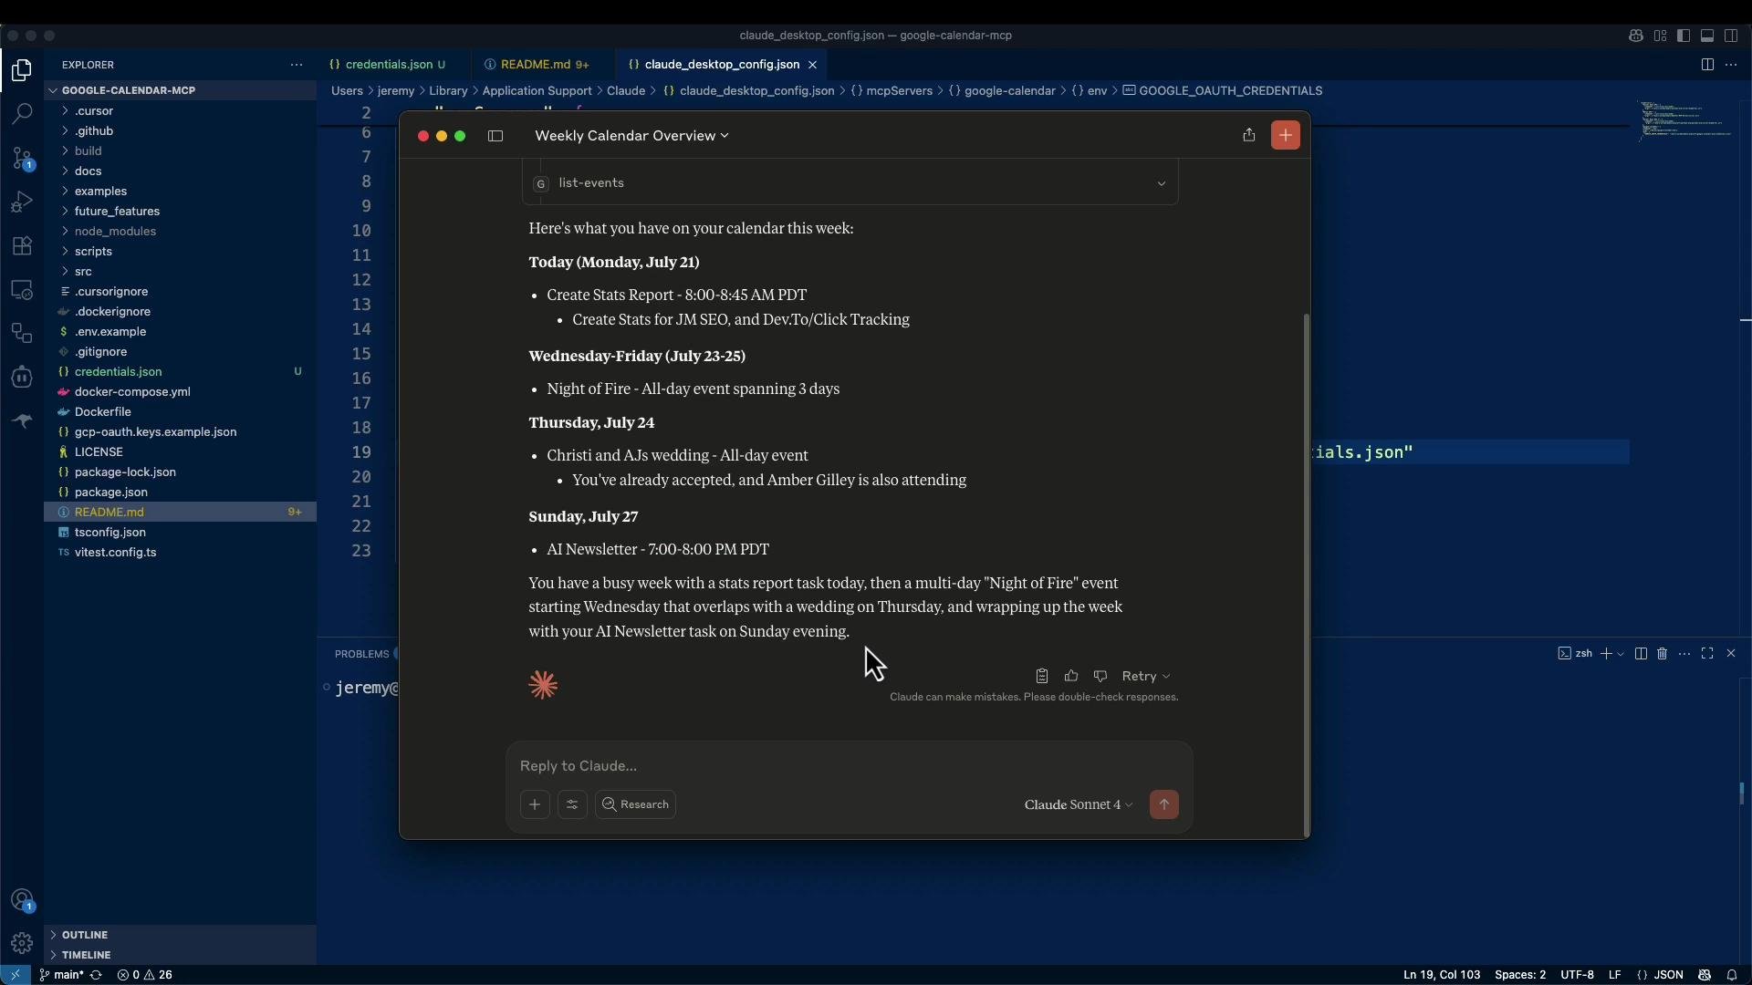
Task: Toggle the Claude sidebar panel
Action: (495, 136)
